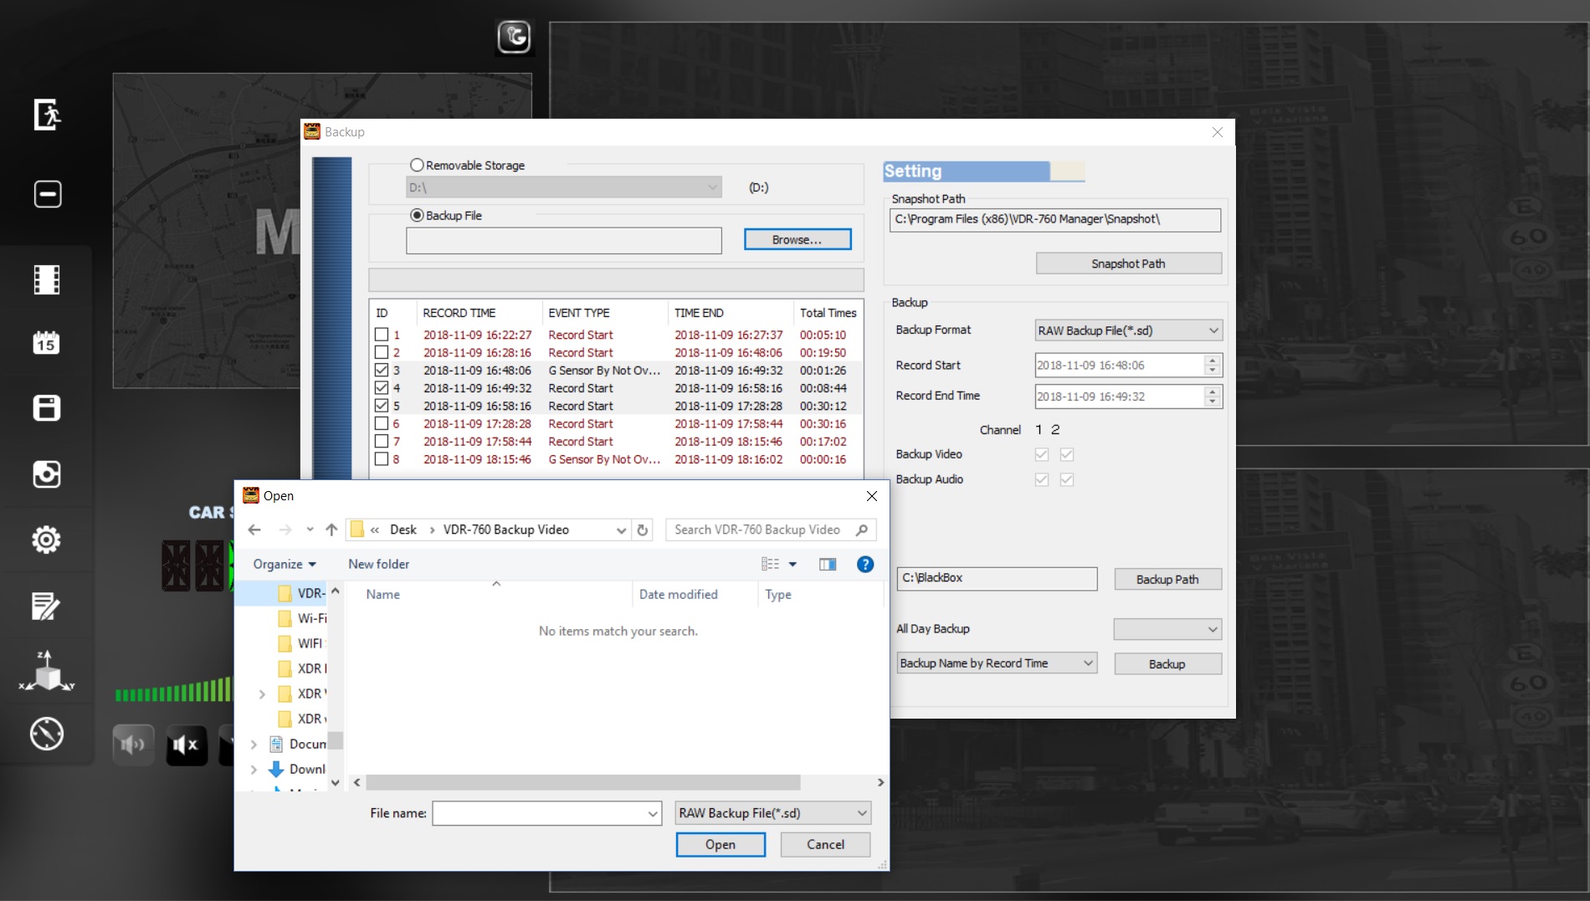Screen dimensions: 1590x901
Task: Click the mute speaker icon
Action: click(187, 744)
